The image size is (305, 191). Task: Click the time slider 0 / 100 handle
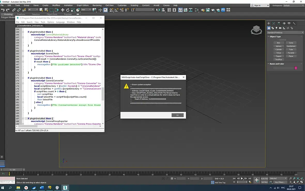coord(12,170)
